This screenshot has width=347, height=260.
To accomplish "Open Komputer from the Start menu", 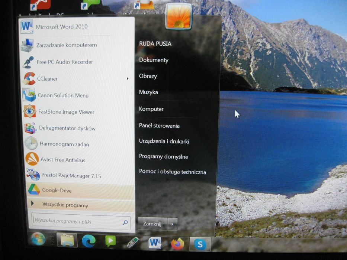I will pyautogui.click(x=151, y=109).
